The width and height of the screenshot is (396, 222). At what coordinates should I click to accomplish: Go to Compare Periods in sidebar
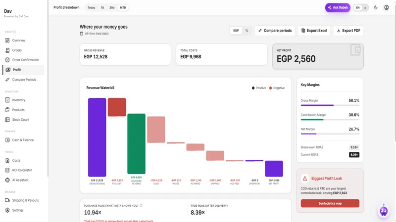click(x=24, y=79)
